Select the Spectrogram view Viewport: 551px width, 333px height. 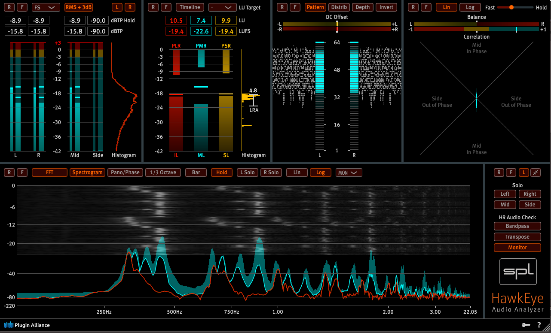point(88,173)
